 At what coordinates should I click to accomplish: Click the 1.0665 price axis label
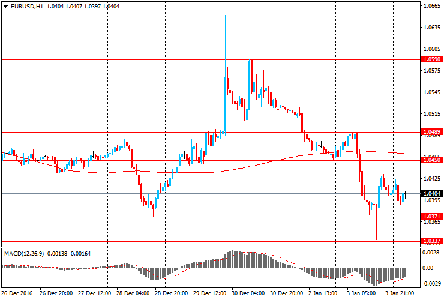[x=432, y=5]
